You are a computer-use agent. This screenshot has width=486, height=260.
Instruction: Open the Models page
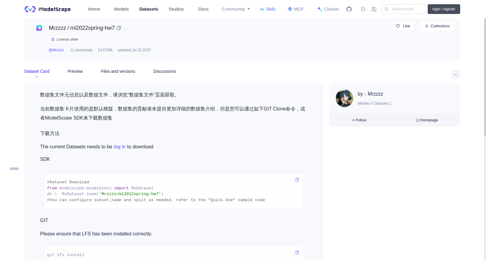pos(122,9)
